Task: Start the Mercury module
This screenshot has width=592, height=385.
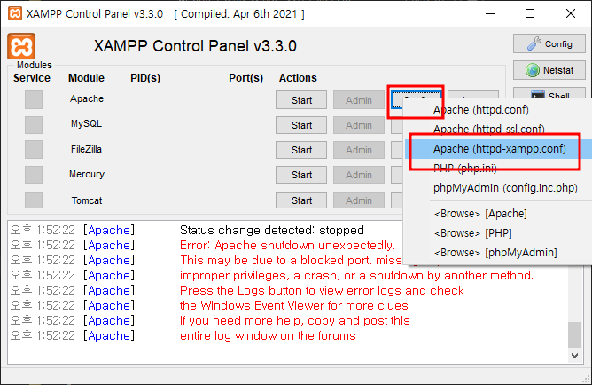Action: [301, 175]
